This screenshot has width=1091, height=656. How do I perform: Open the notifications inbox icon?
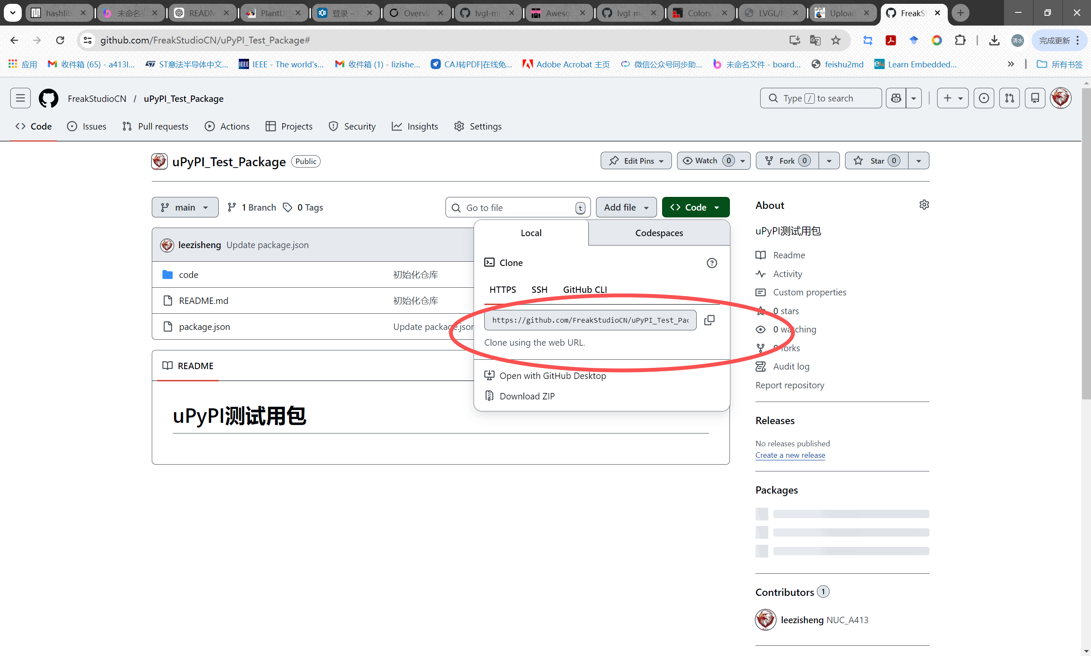[1035, 98]
